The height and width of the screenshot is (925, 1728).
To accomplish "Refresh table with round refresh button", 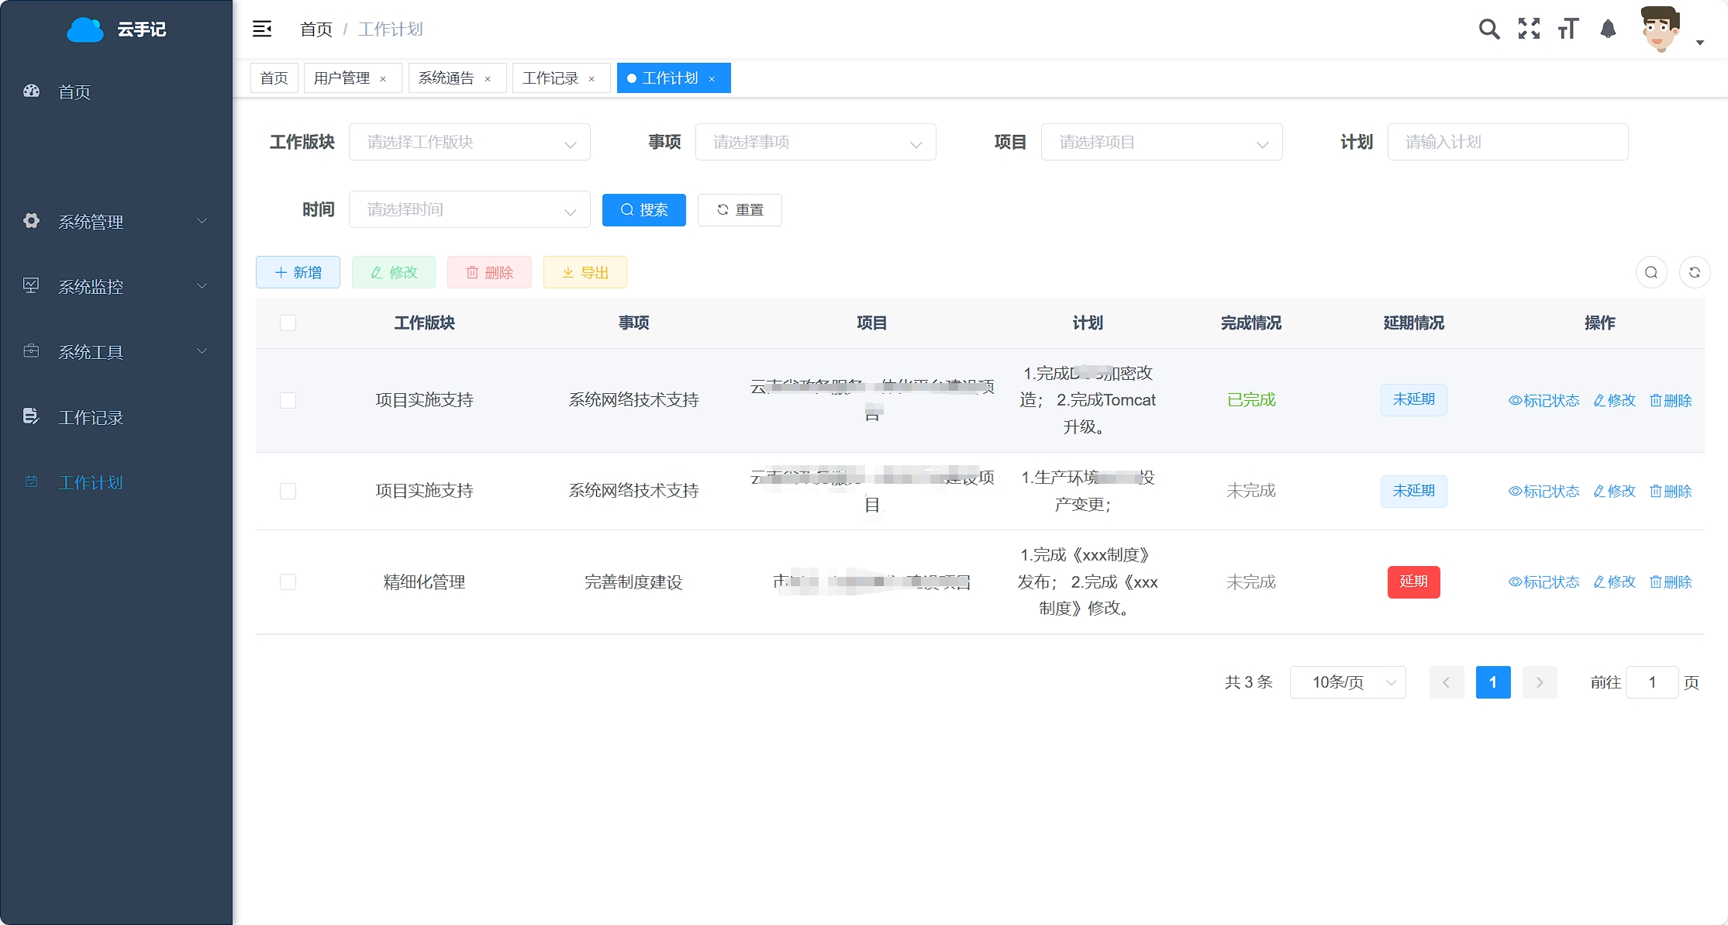I will [x=1695, y=272].
